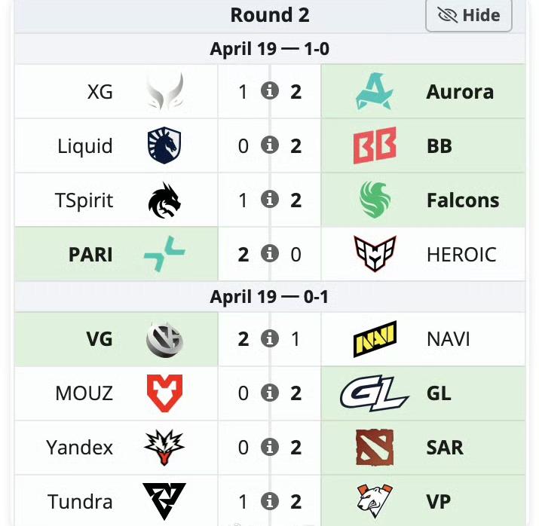539x526 pixels.
Task: Click the Virtus.pro bear logo
Action: point(374,500)
